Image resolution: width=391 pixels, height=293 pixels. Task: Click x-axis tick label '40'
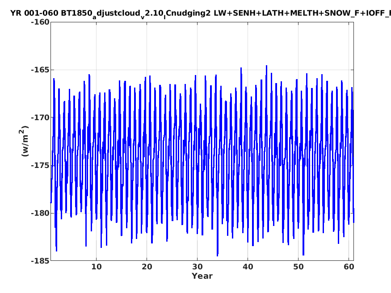coord(248,267)
